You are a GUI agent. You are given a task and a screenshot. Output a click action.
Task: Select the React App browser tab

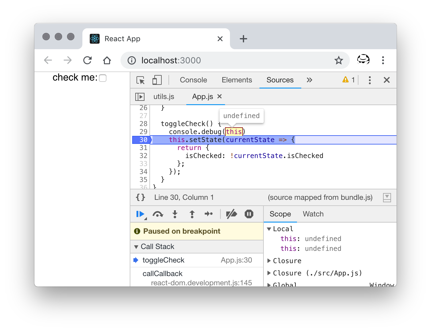(156, 39)
